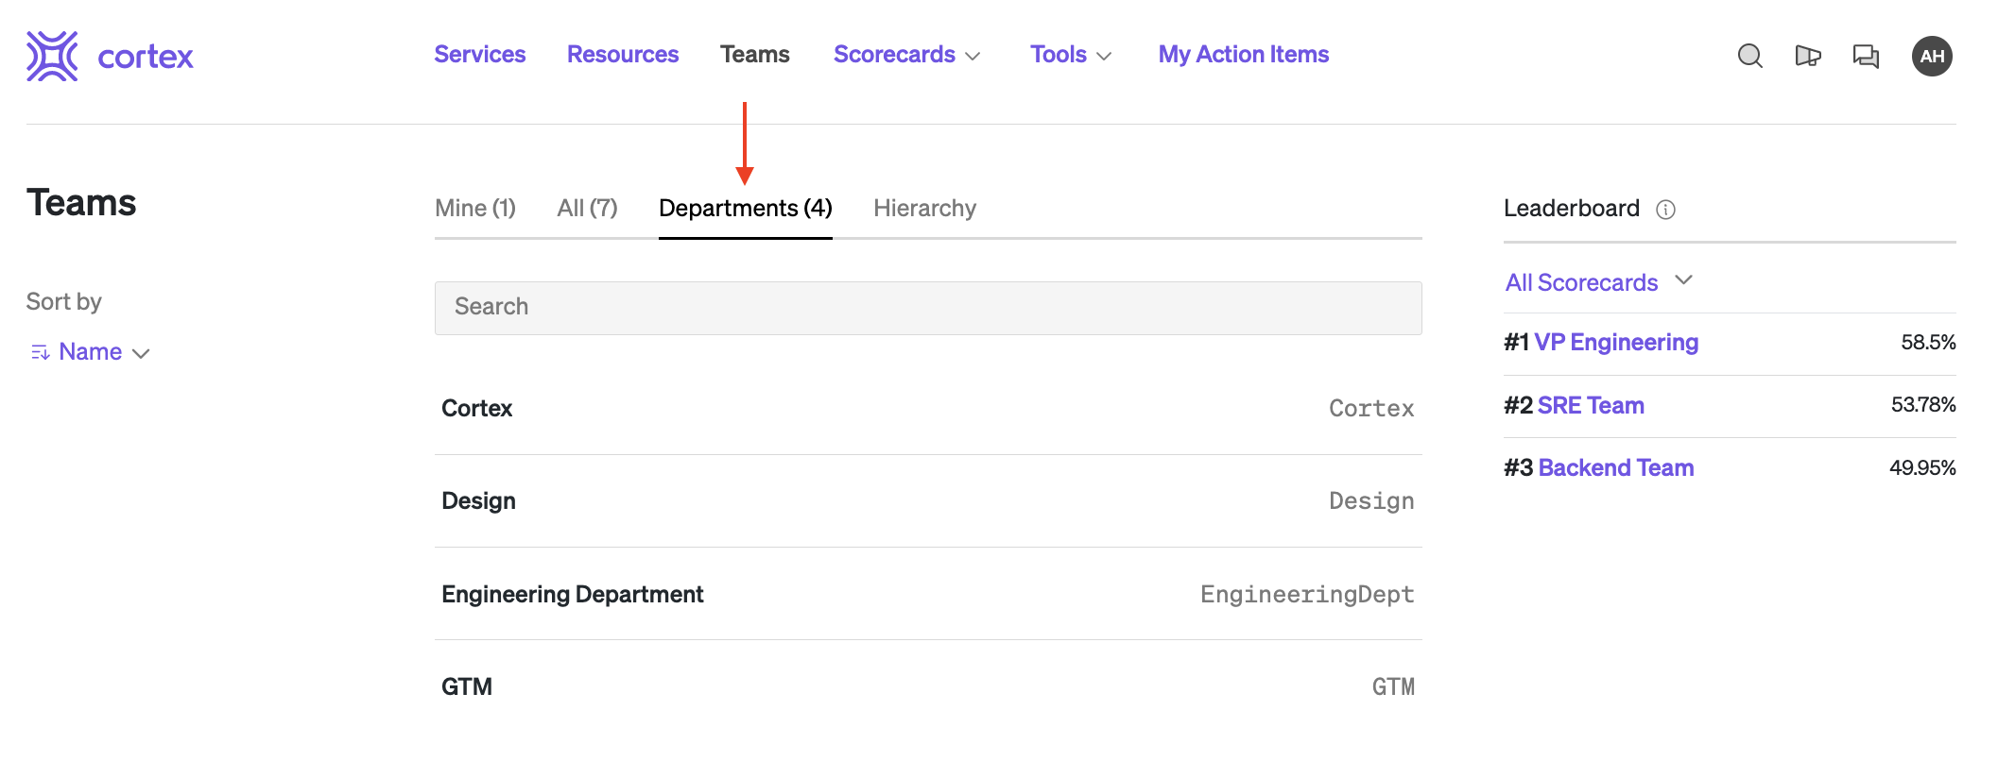The width and height of the screenshot is (1998, 778).
Task: Open the search magnifier icon
Action: pos(1750,56)
